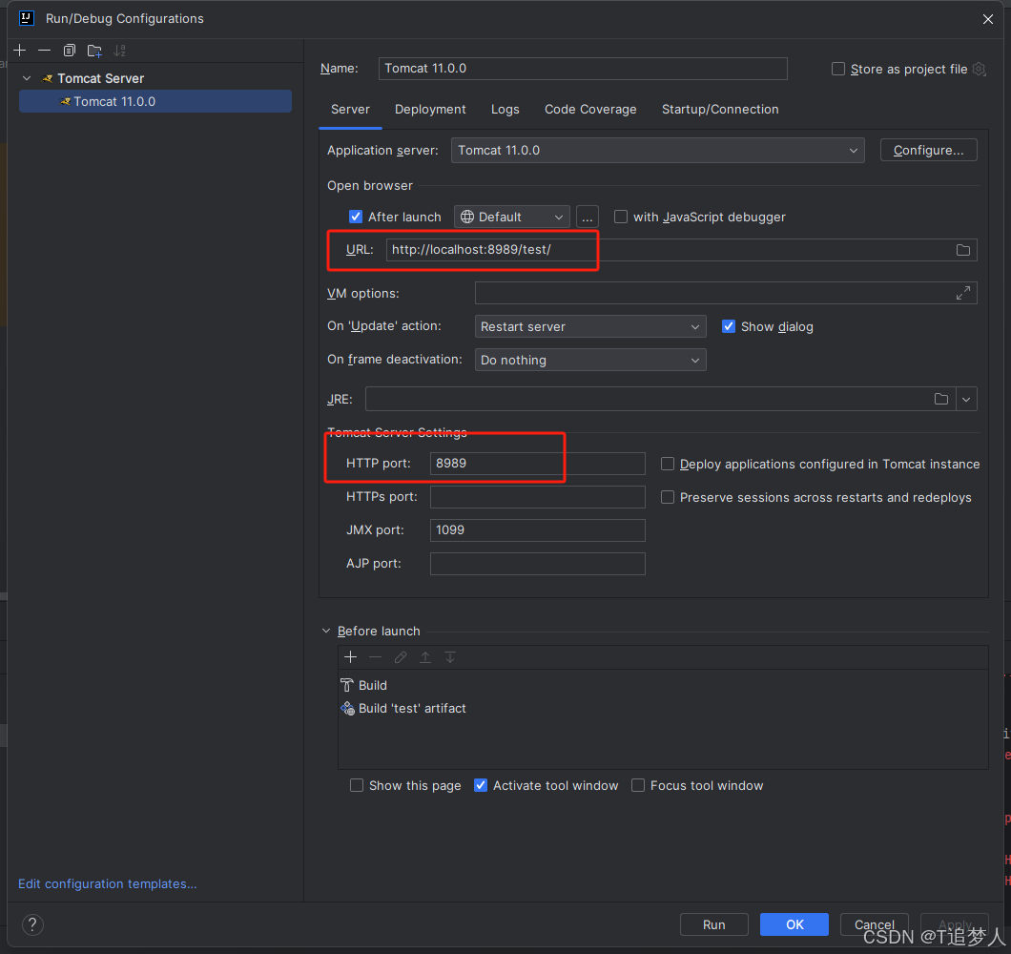Click the AJP port field
1011x954 pixels.
(538, 563)
